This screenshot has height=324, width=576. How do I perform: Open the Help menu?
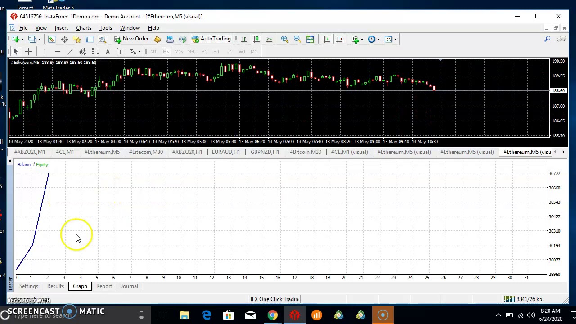[153, 28]
